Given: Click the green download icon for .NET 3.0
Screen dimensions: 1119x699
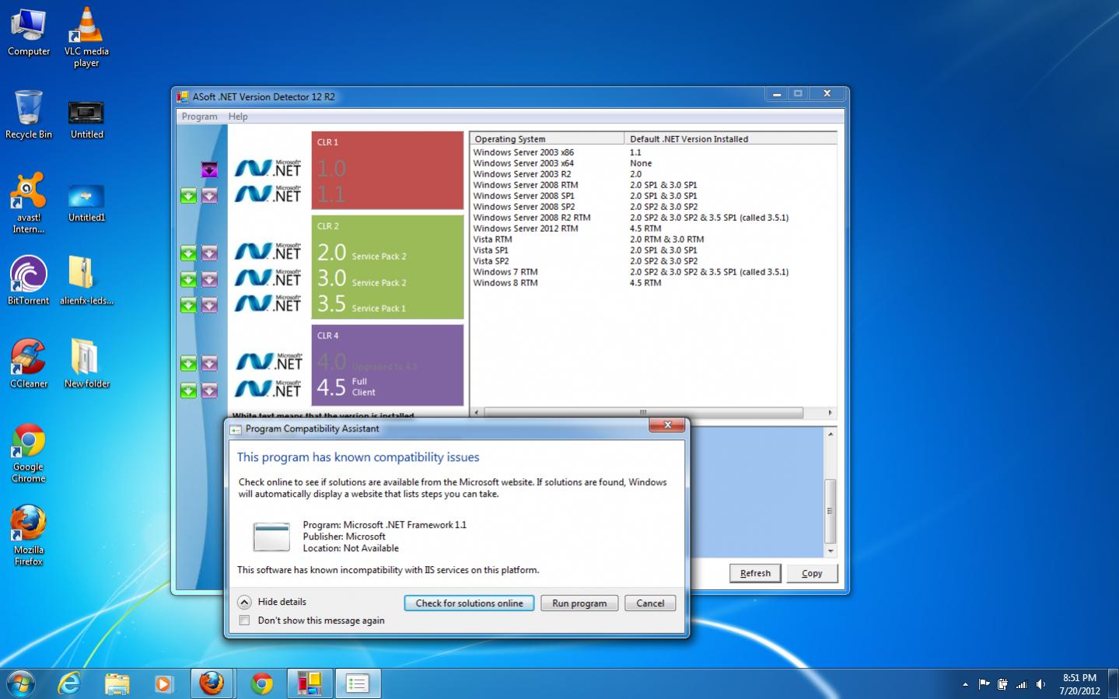Looking at the screenshot, I should tap(188, 278).
